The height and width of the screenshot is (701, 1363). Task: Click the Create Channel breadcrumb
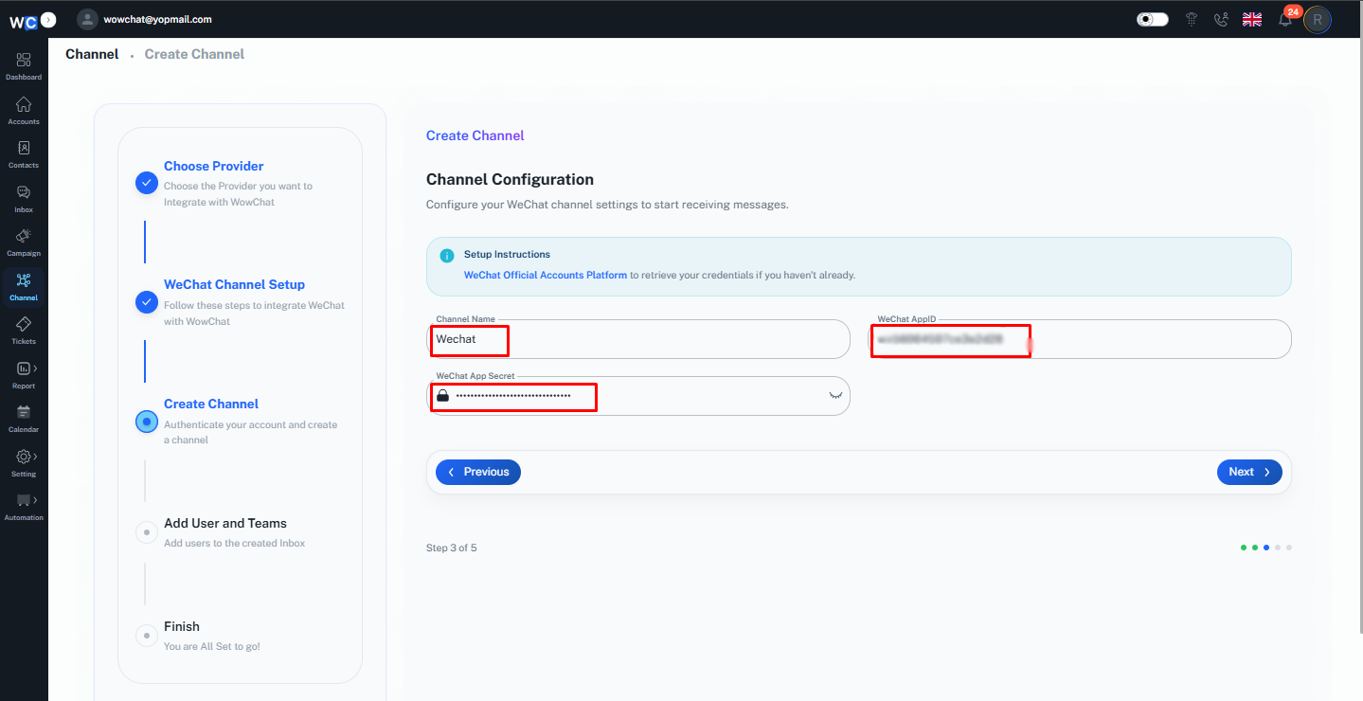coord(194,54)
